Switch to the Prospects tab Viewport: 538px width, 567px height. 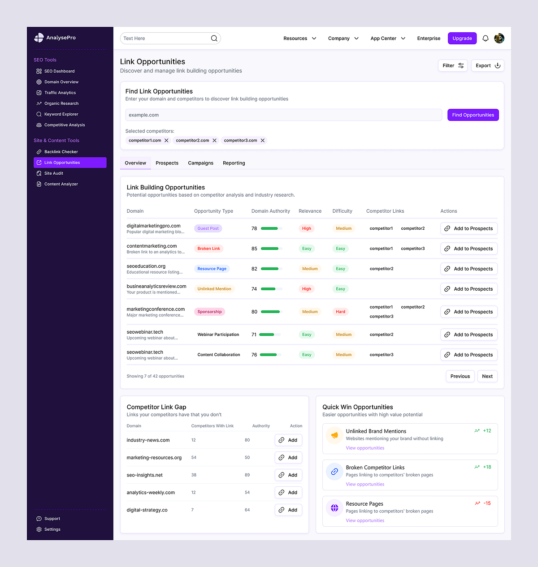coord(167,163)
